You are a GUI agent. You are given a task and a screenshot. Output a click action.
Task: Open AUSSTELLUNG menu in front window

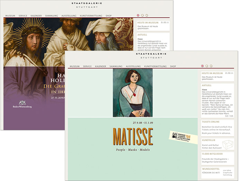coord(133,66)
